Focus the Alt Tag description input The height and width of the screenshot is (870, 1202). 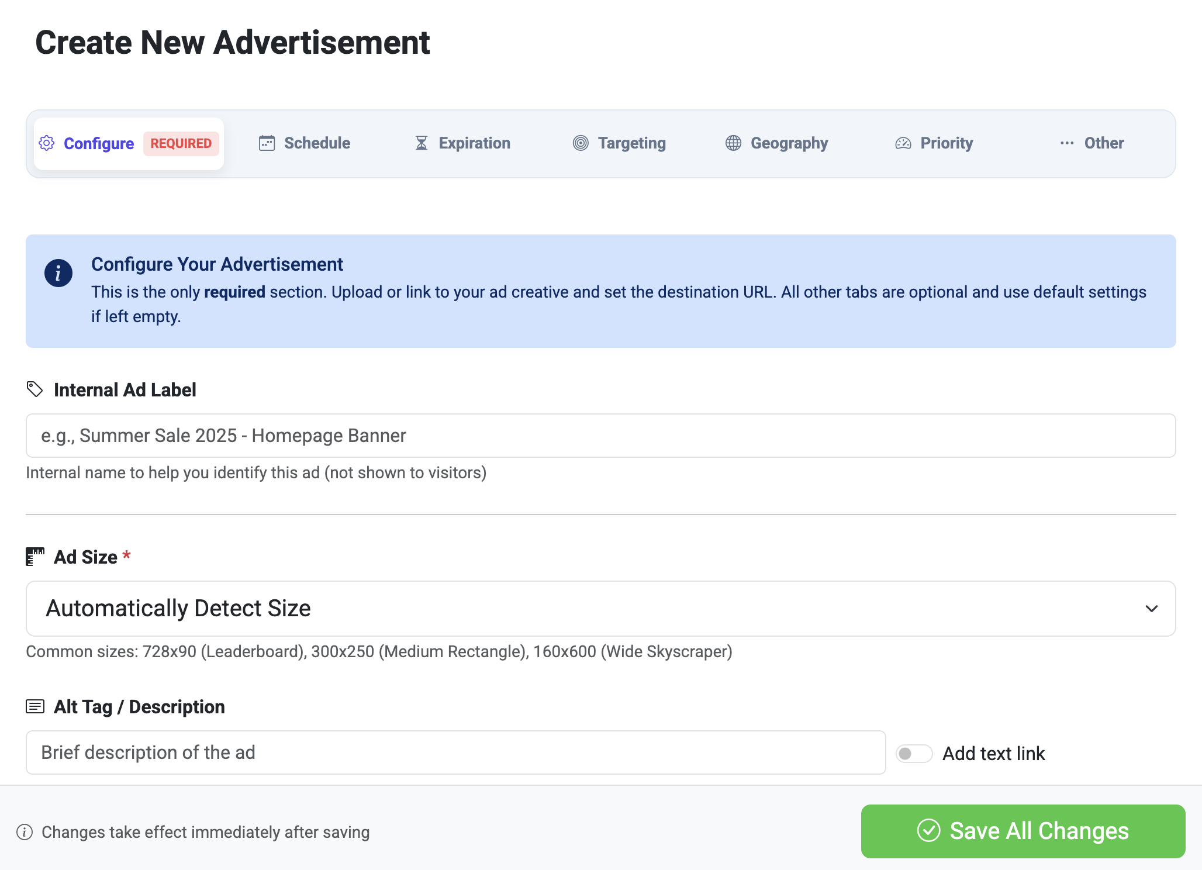pyautogui.click(x=455, y=752)
